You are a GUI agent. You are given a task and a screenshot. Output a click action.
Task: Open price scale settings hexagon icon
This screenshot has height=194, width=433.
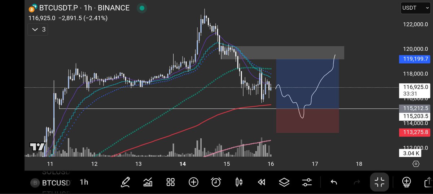[416, 164]
